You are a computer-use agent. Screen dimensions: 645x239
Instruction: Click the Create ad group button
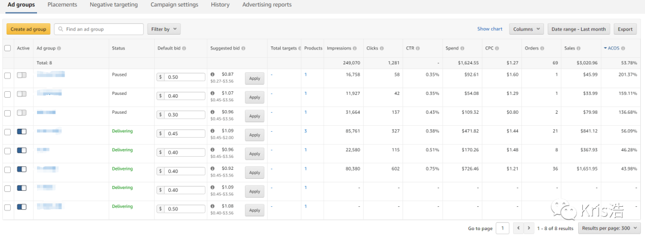(28, 29)
